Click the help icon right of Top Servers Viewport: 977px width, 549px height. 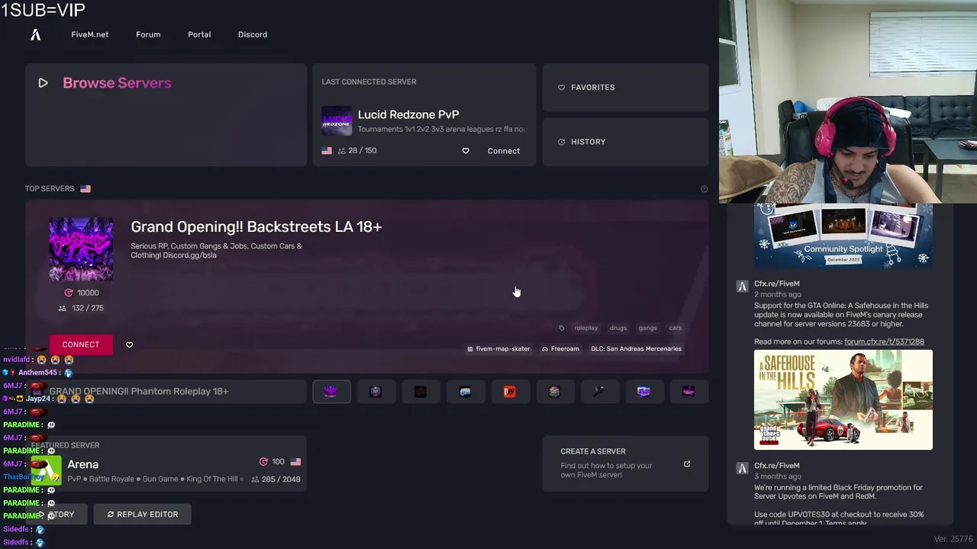pyautogui.click(x=704, y=189)
